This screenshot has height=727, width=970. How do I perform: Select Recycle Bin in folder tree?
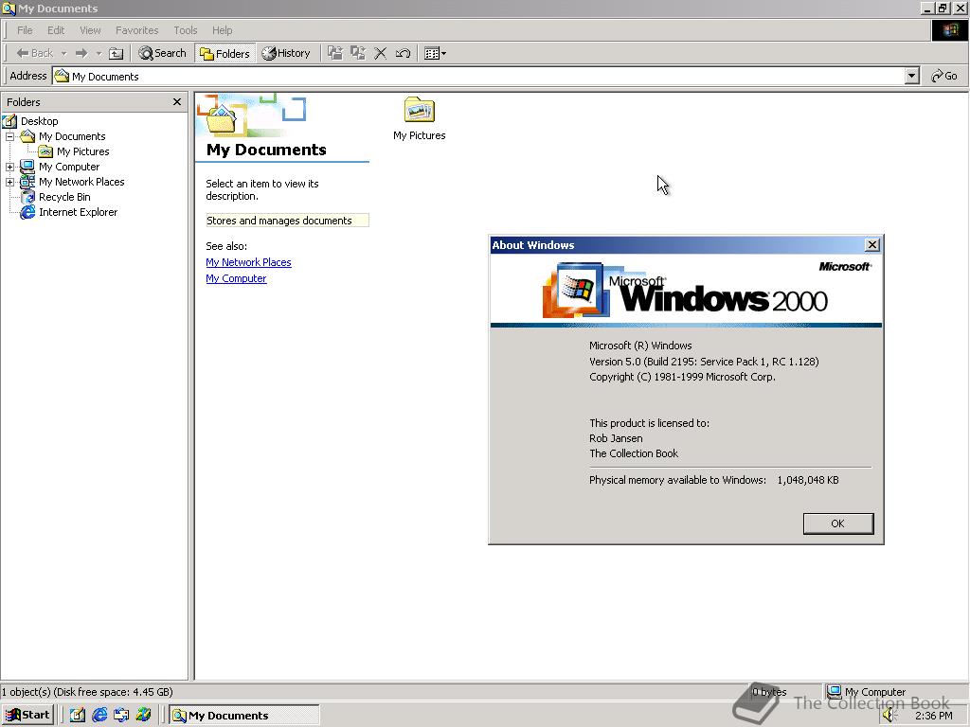(x=64, y=197)
